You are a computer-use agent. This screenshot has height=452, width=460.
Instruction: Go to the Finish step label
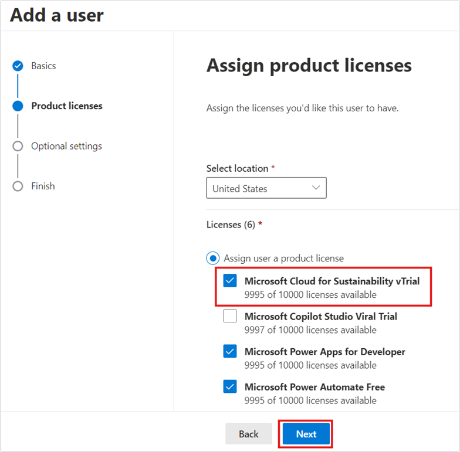43,186
